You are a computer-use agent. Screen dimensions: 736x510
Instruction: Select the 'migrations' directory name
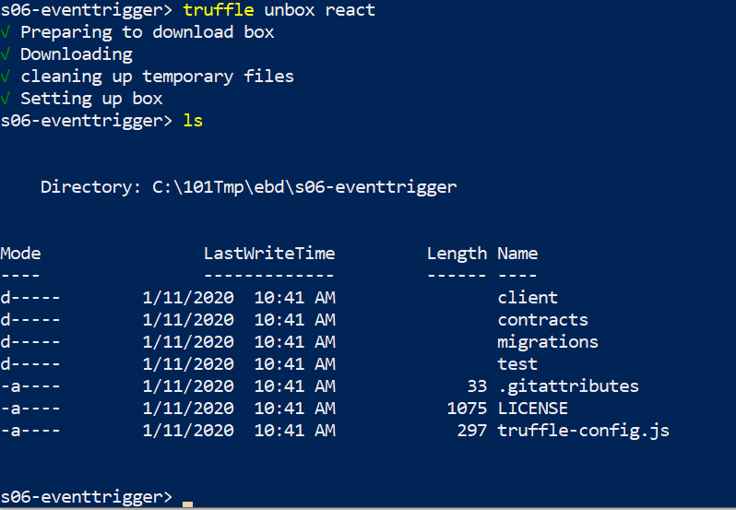click(x=548, y=342)
